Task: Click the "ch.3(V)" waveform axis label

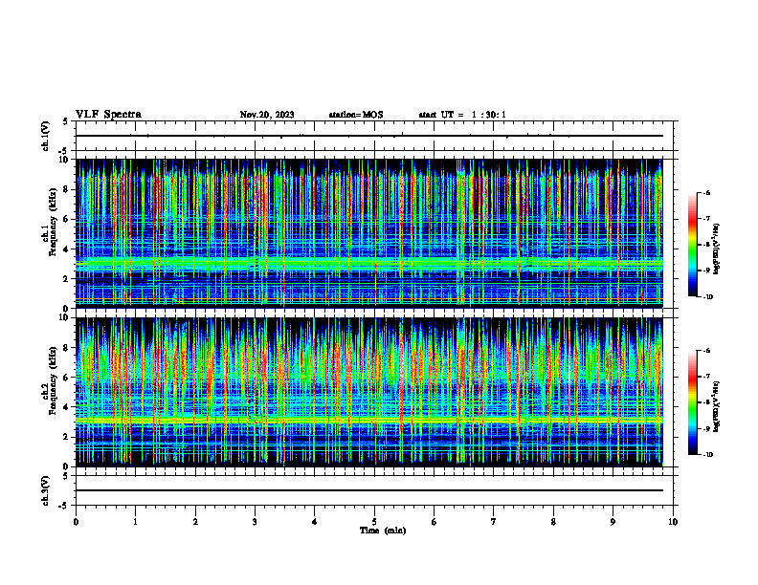Action: 45,490
